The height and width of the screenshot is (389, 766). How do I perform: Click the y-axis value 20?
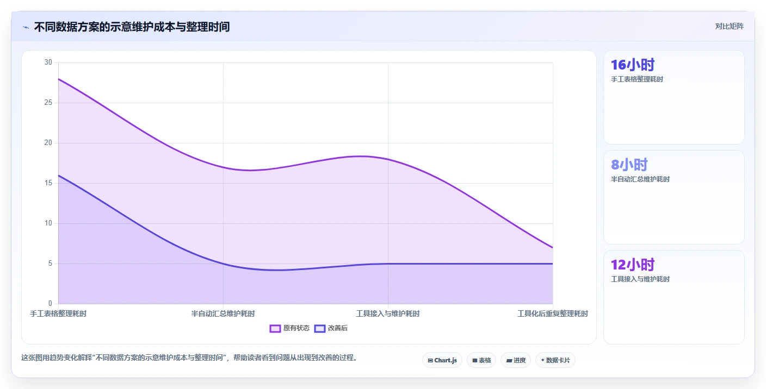(48, 143)
